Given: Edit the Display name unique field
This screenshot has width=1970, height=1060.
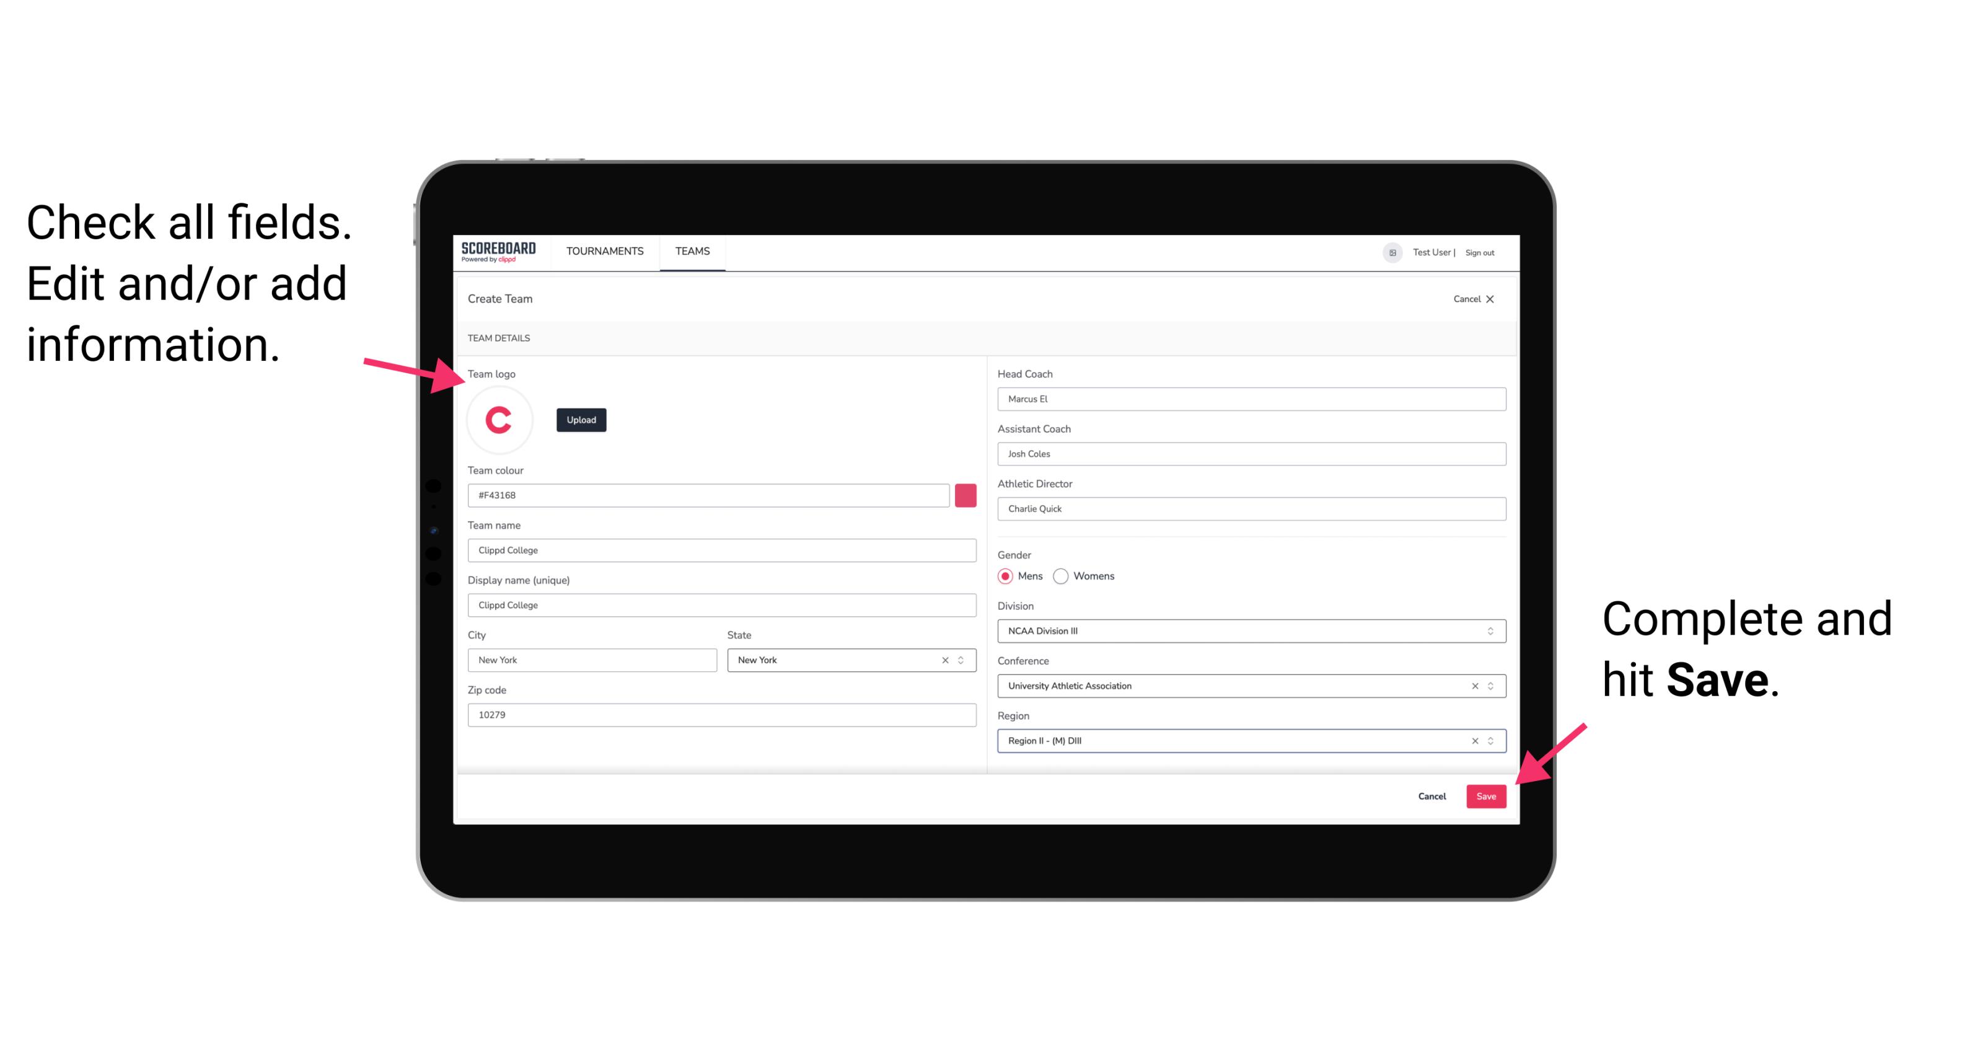Looking at the screenshot, I should [721, 604].
